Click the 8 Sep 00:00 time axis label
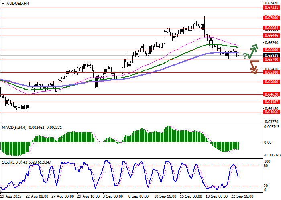 coord(139,196)
